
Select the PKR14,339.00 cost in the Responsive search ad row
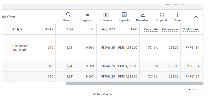click(x=128, y=48)
